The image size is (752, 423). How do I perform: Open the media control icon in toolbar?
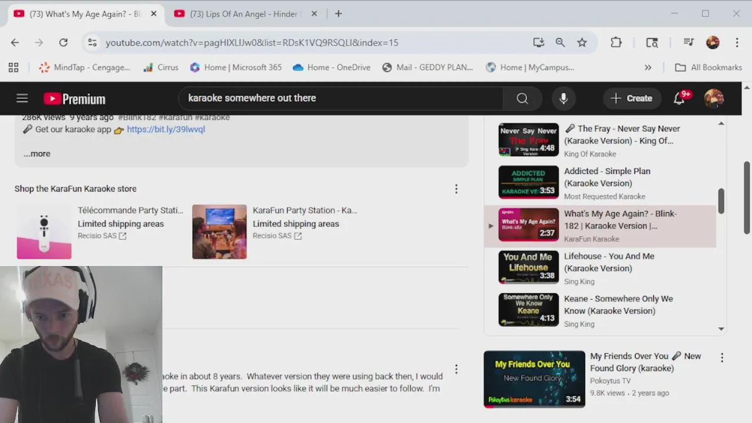click(x=689, y=42)
